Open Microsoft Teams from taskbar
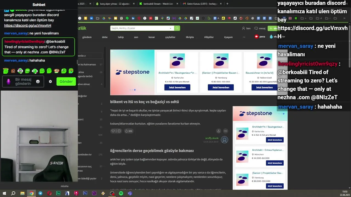Viewport: 351px width, 197px height. (130, 193)
